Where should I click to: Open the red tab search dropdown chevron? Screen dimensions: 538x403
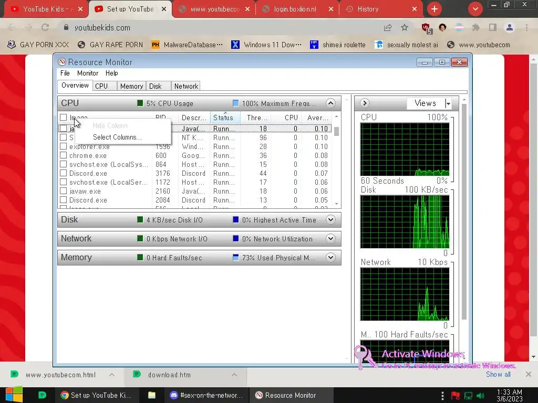tap(475, 9)
